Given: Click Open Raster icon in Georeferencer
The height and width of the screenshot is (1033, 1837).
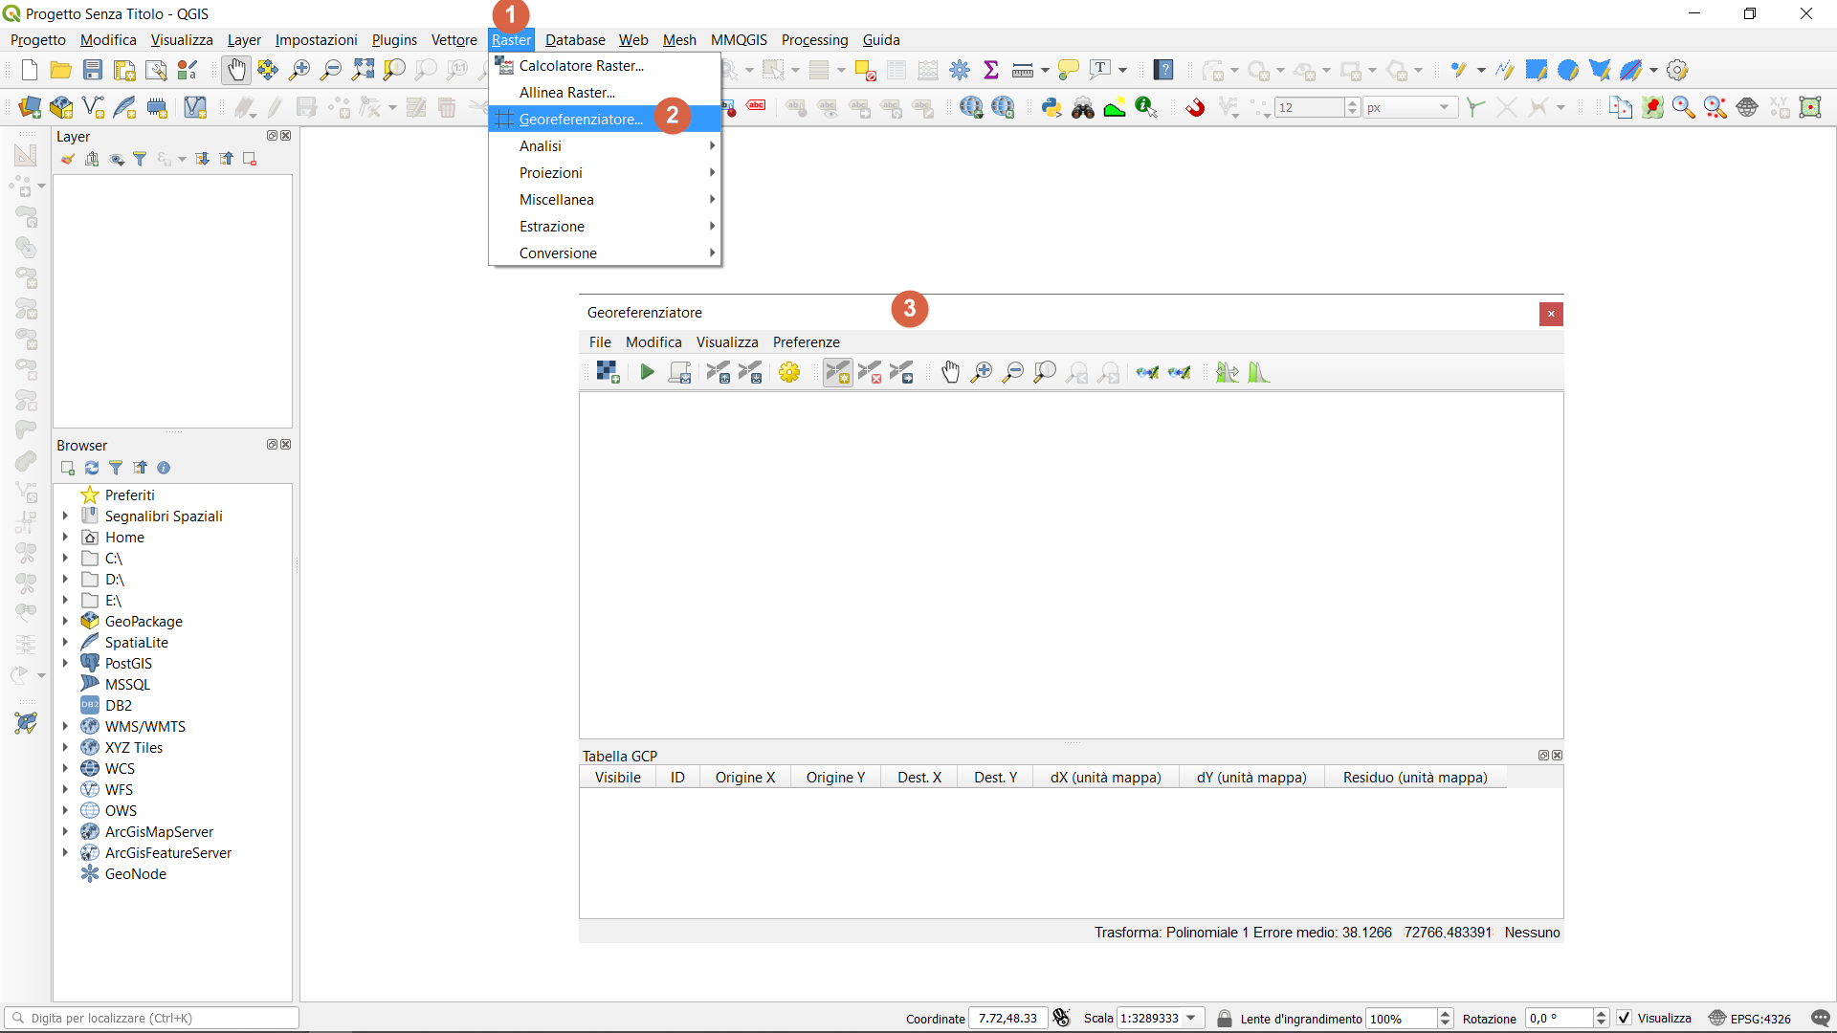Looking at the screenshot, I should point(608,373).
